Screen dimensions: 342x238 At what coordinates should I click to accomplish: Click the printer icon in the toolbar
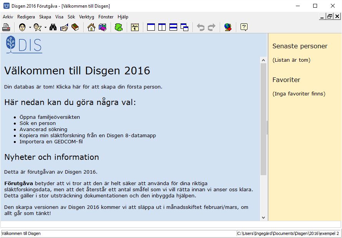(x=6, y=27)
